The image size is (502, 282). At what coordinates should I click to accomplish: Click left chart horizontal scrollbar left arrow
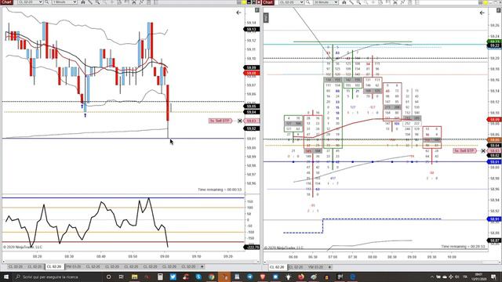3,261
